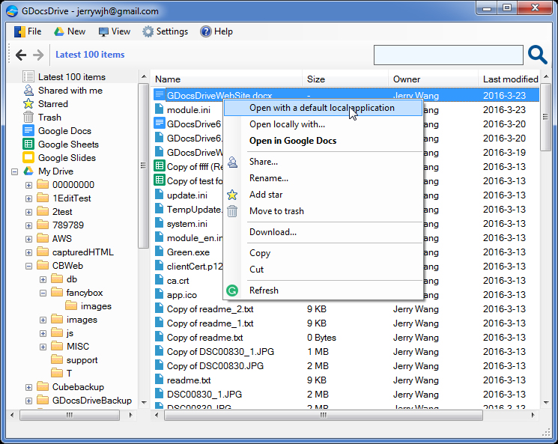This screenshot has height=444, width=558.
Task: Collapse the CBWeb folder node
Action: pyautogui.click(x=28, y=266)
